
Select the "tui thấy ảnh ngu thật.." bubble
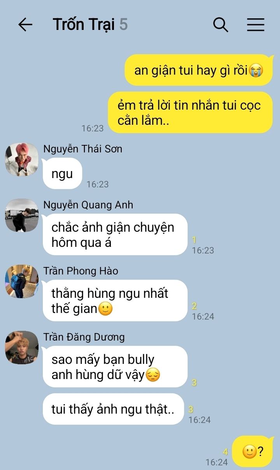pyautogui.click(x=113, y=409)
